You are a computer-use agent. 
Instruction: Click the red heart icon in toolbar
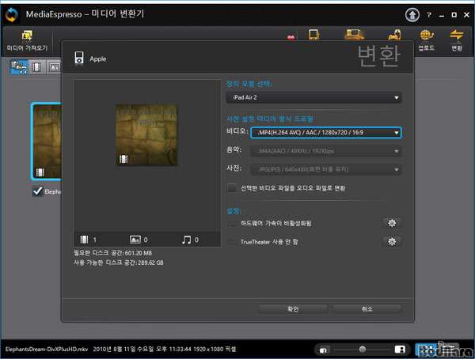coord(291,37)
